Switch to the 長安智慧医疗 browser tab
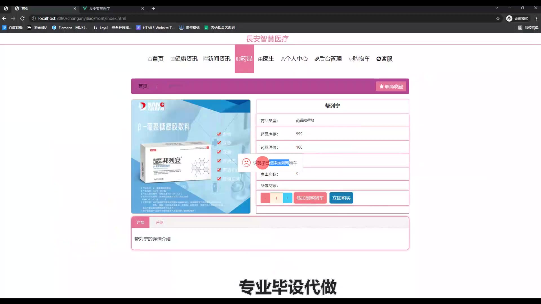The image size is (541, 304). click(113, 8)
